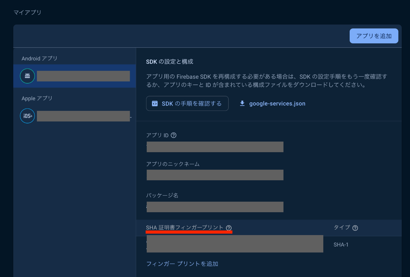
Task: Select the redacted Apple app row
Action: [75, 116]
